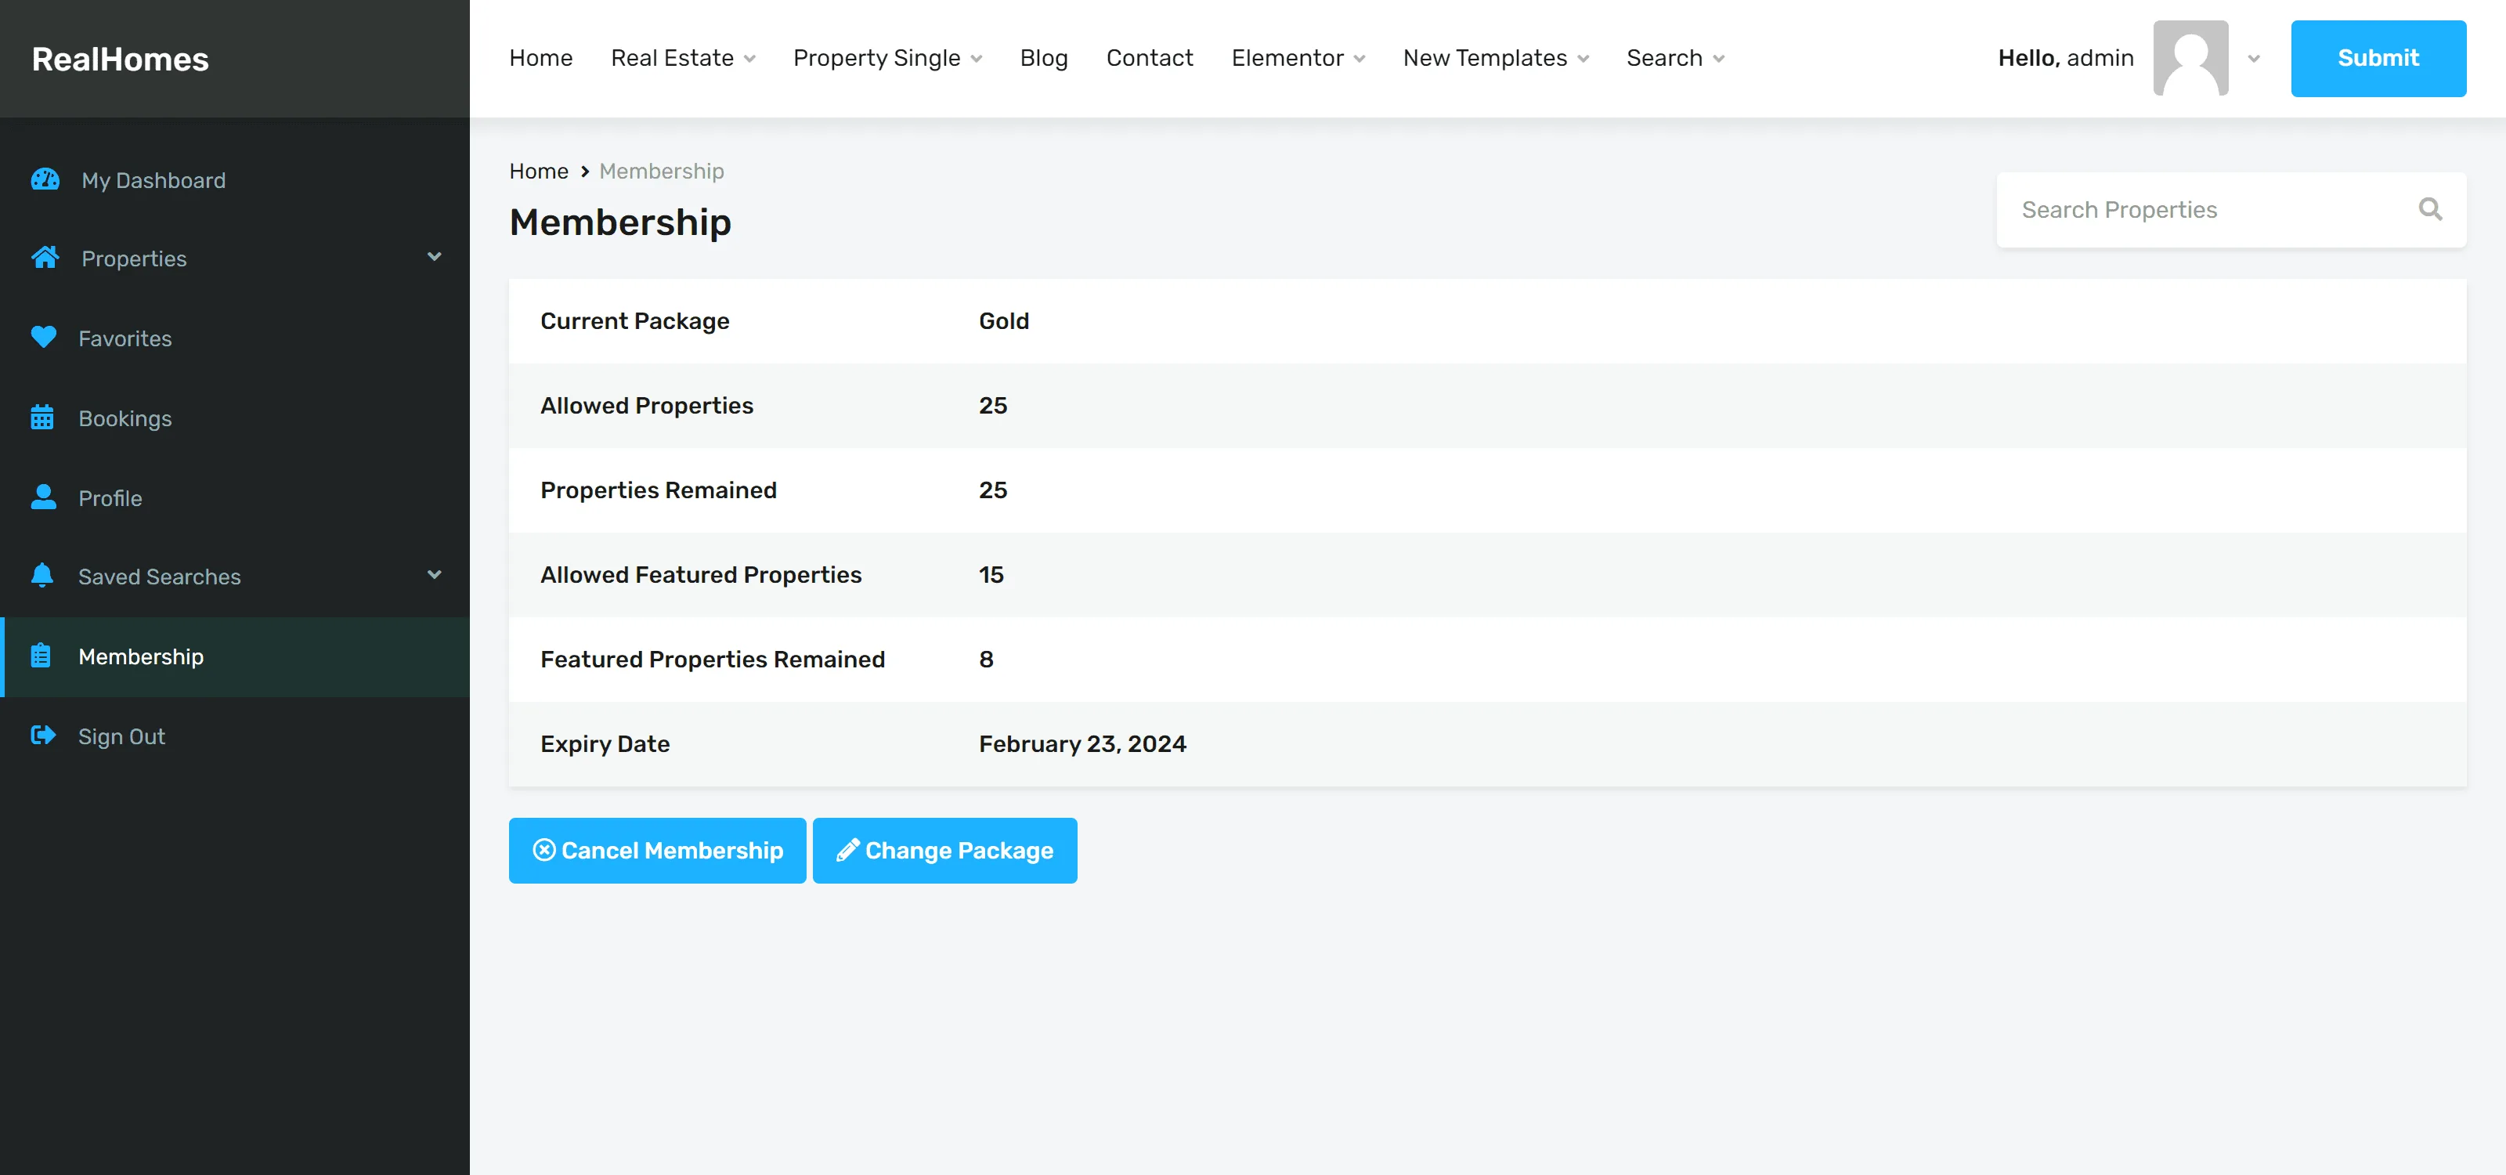Click the 'Featured Properties Remained' label
The image size is (2506, 1175).
[713, 660]
